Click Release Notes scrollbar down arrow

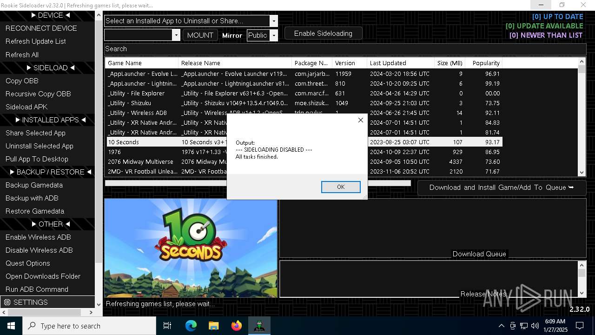pyautogui.click(x=582, y=293)
